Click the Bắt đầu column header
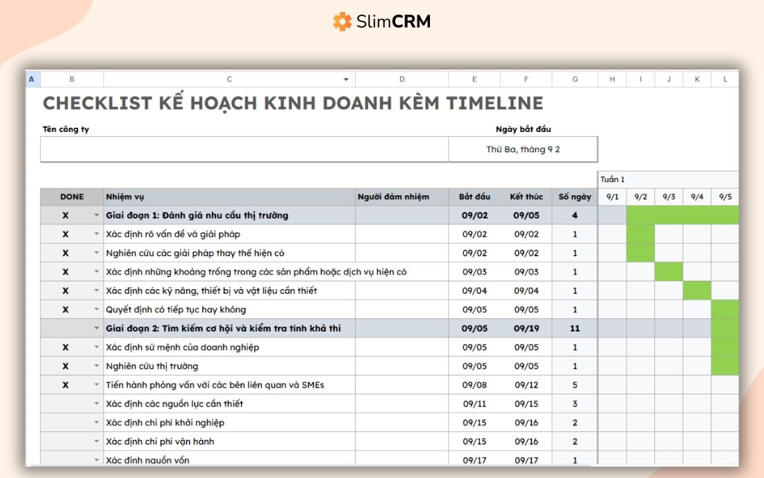Viewport: 764px width, 478px height. tap(474, 197)
